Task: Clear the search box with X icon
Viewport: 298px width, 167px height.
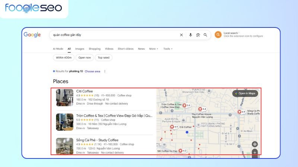Action: click(x=181, y=35)
